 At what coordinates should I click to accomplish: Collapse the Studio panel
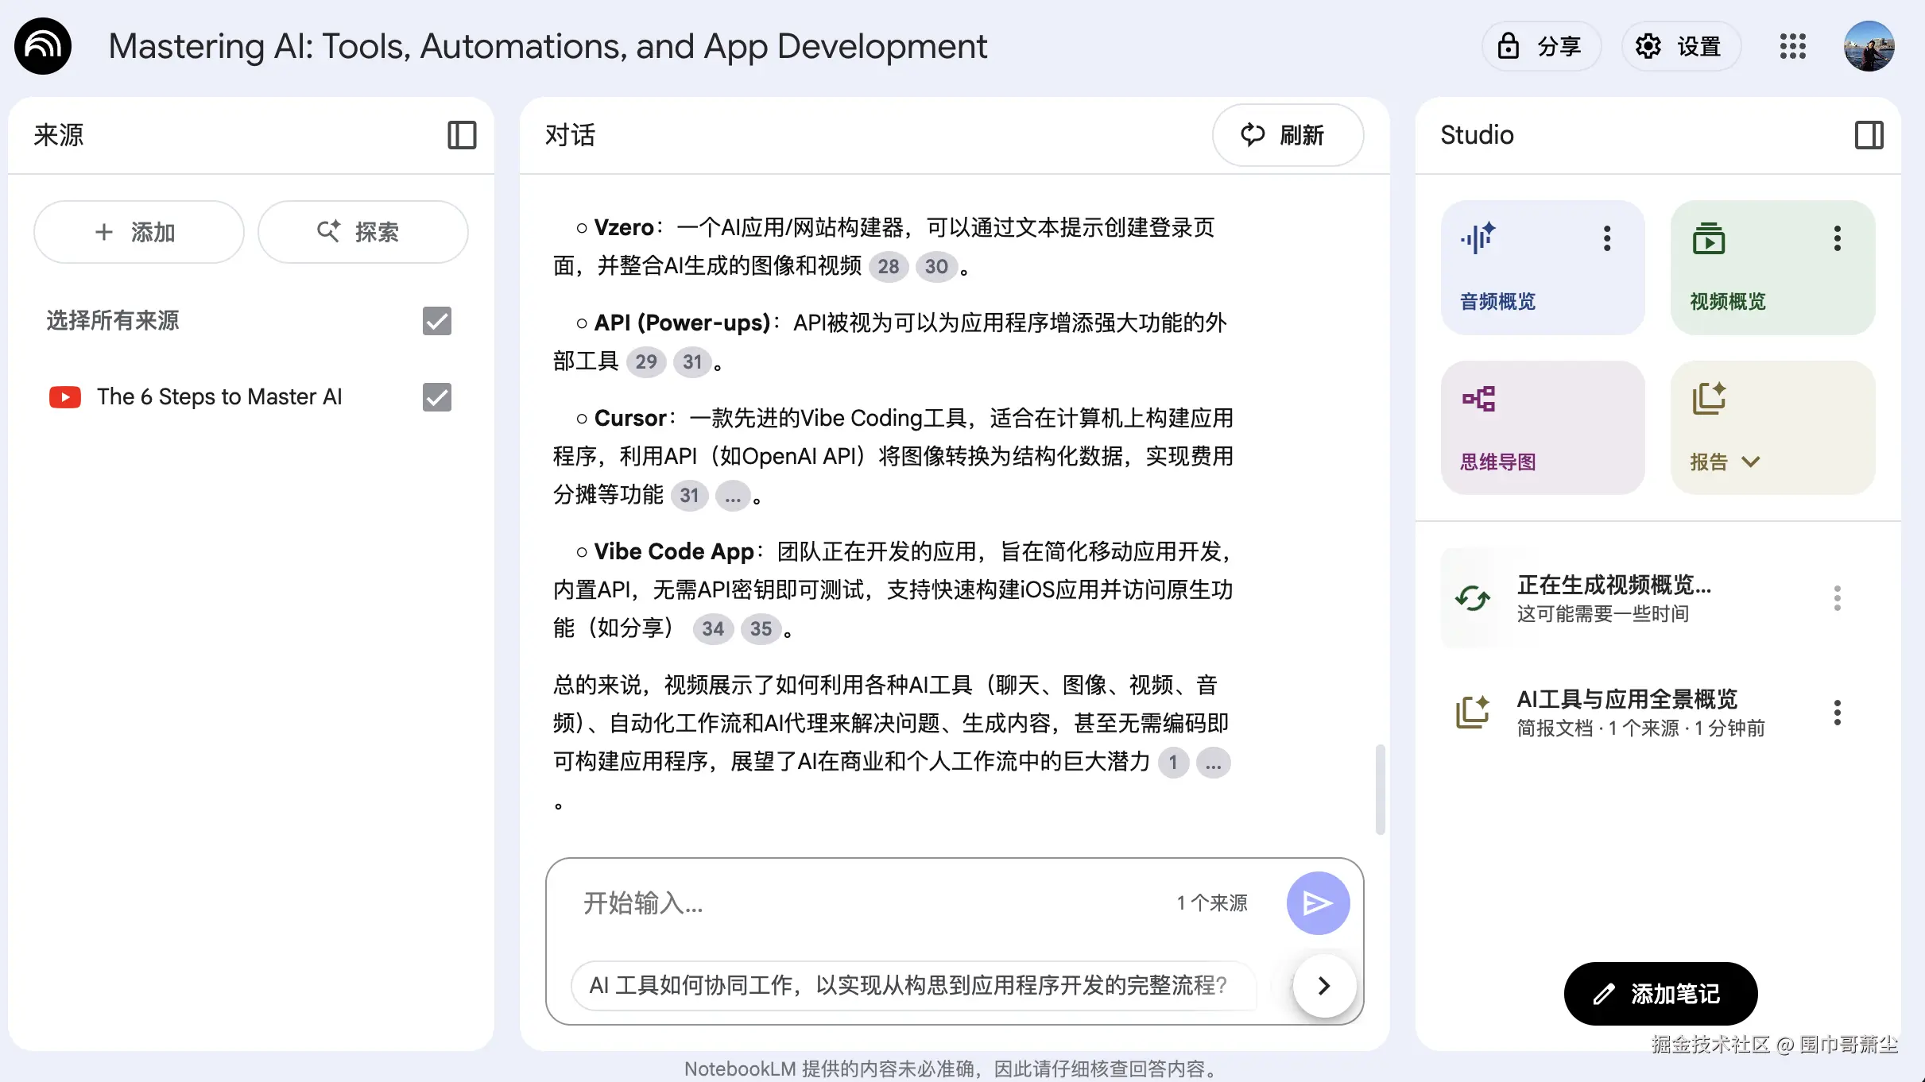point(1869,135)
